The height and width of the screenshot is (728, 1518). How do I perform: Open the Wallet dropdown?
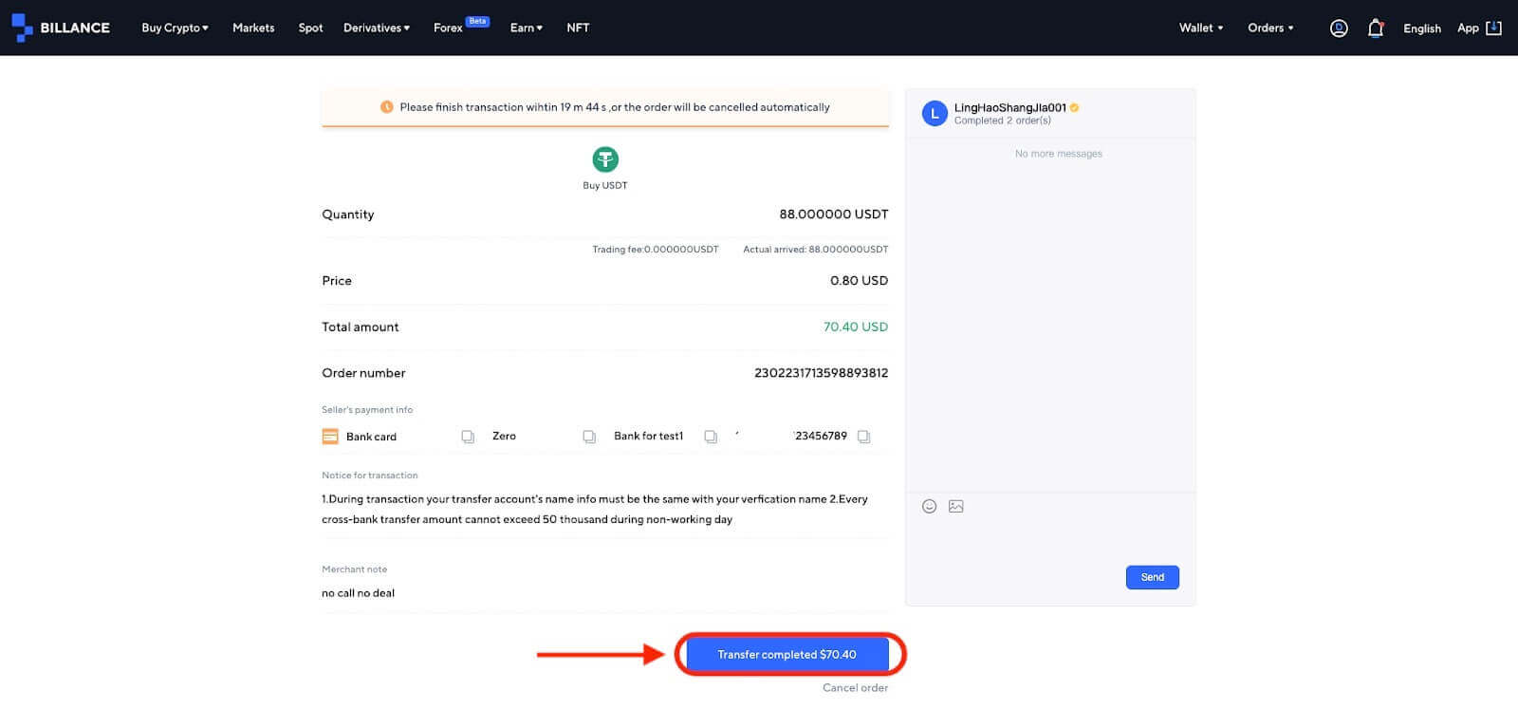(x=1201, y=28)
